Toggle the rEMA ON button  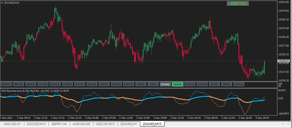(237, 3)
